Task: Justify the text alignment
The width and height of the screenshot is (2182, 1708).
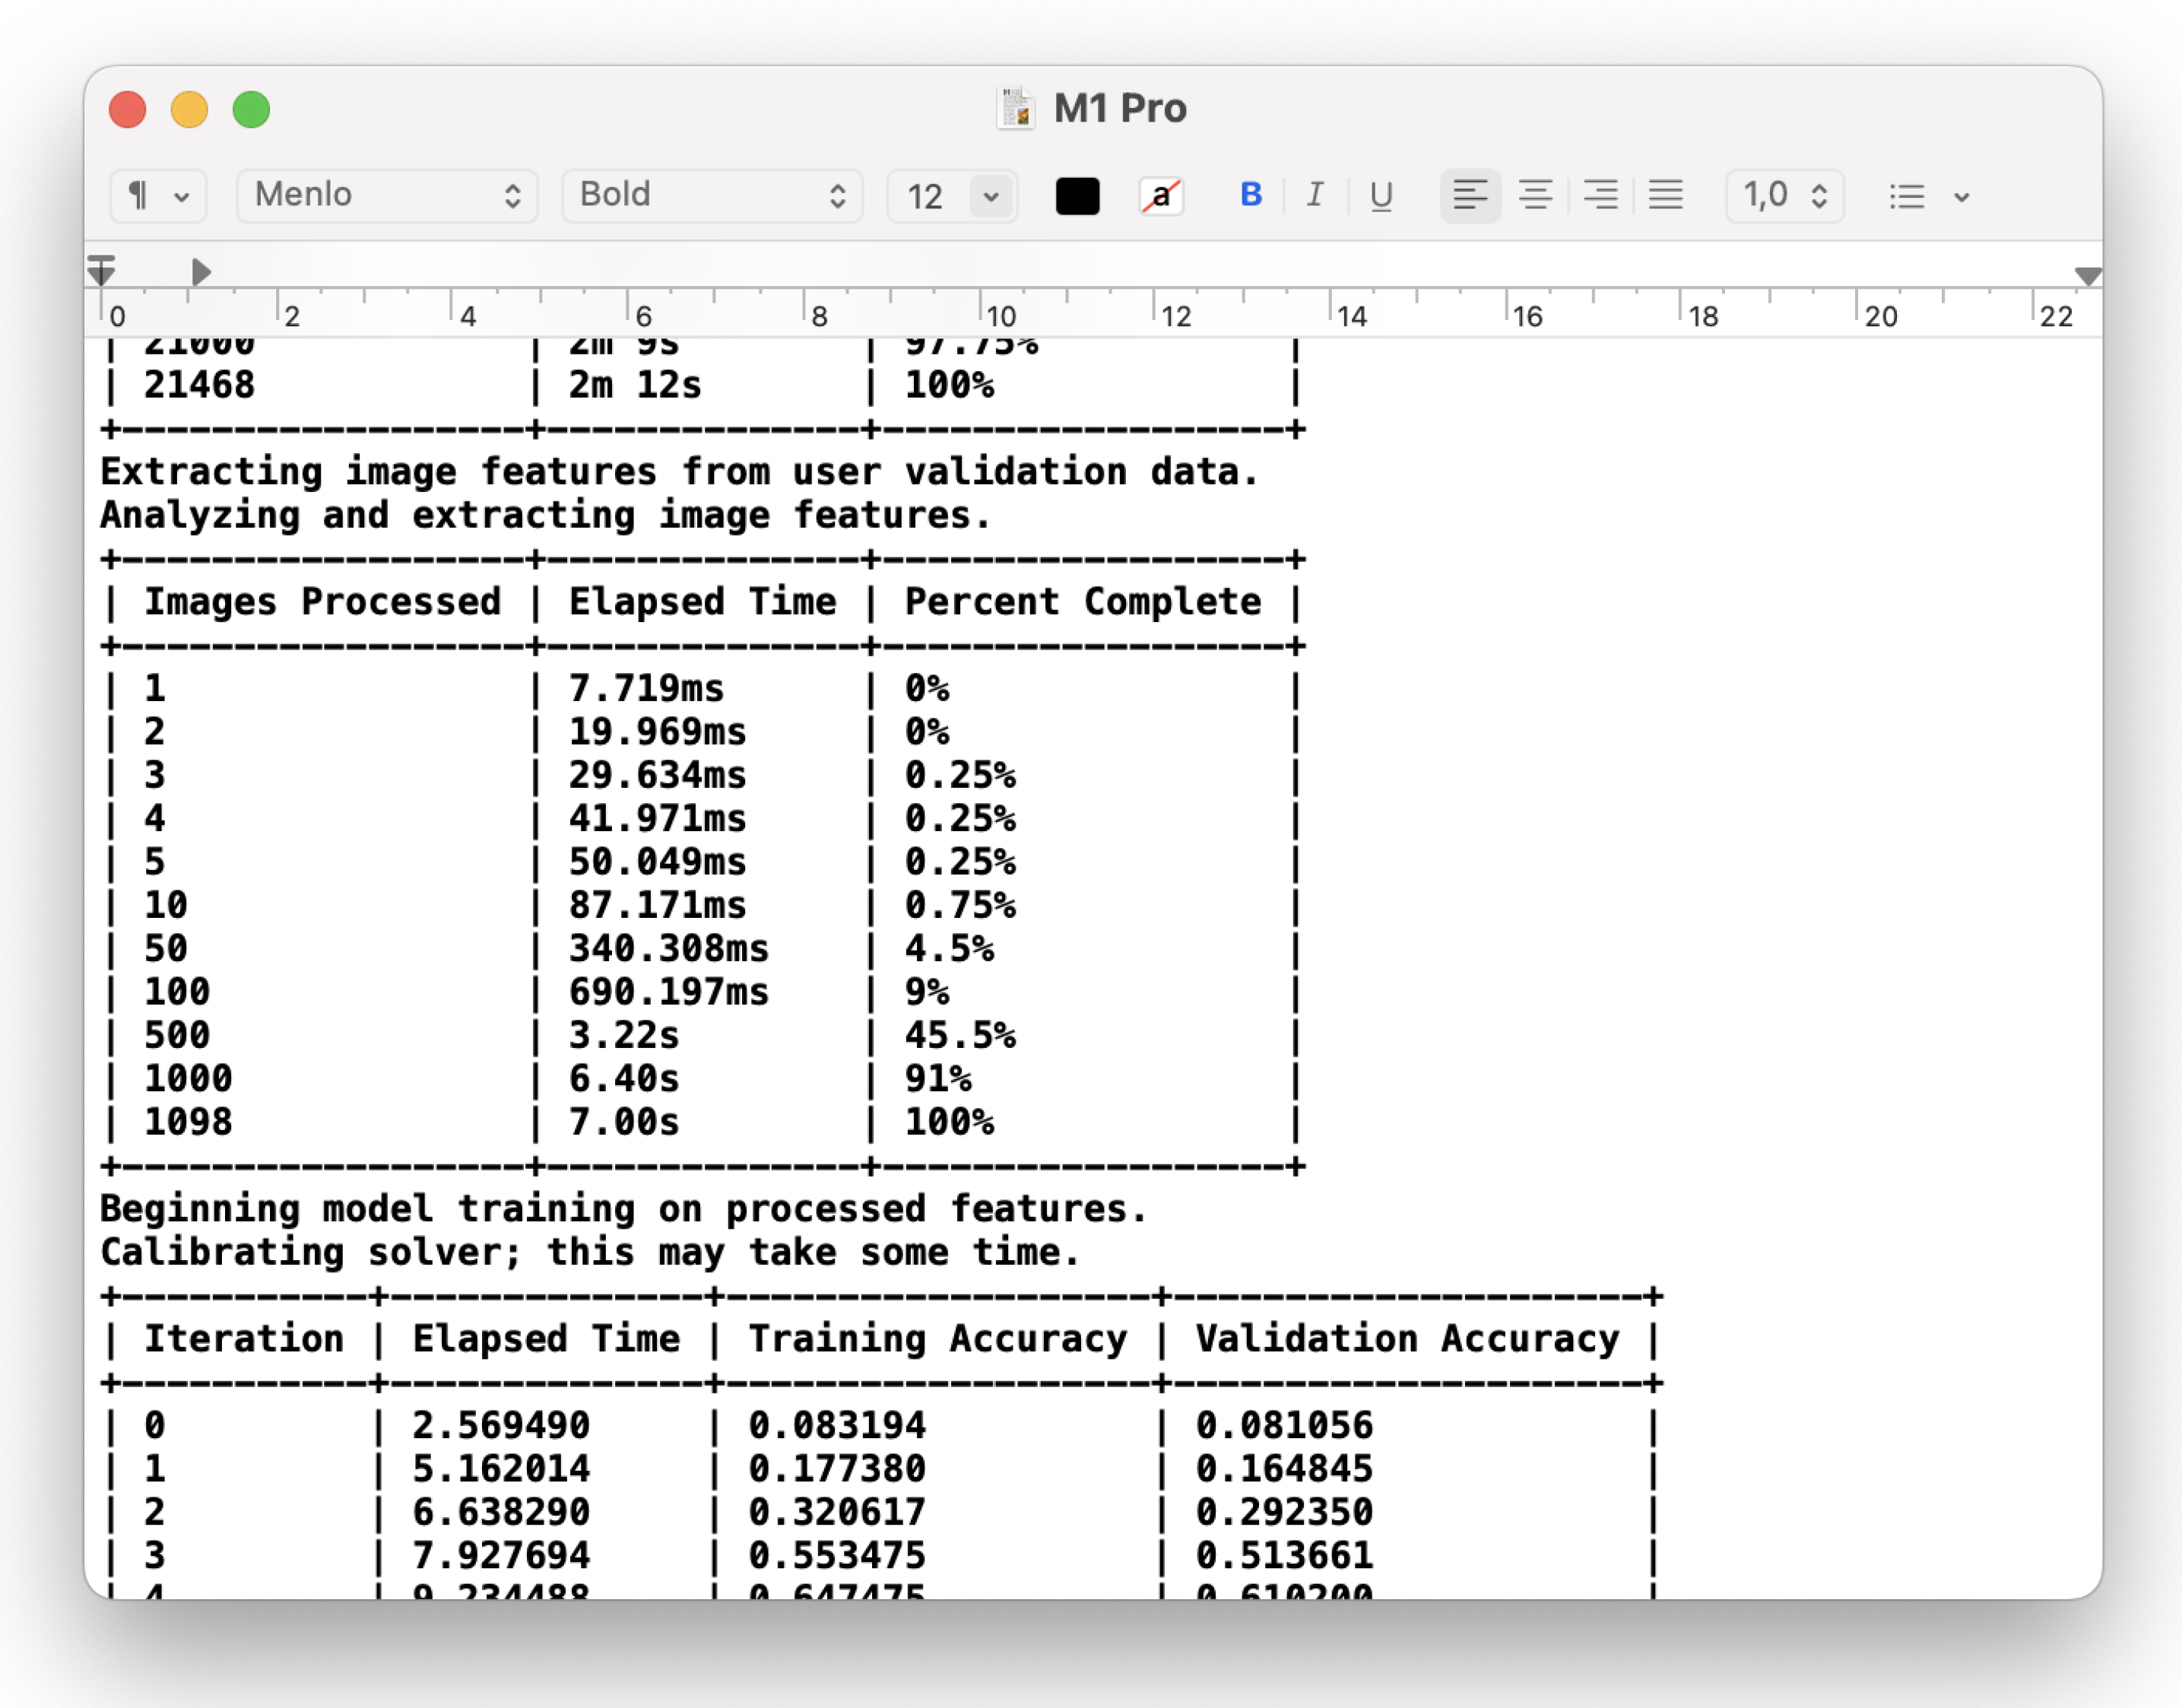Action: (x=1665, y=195)
